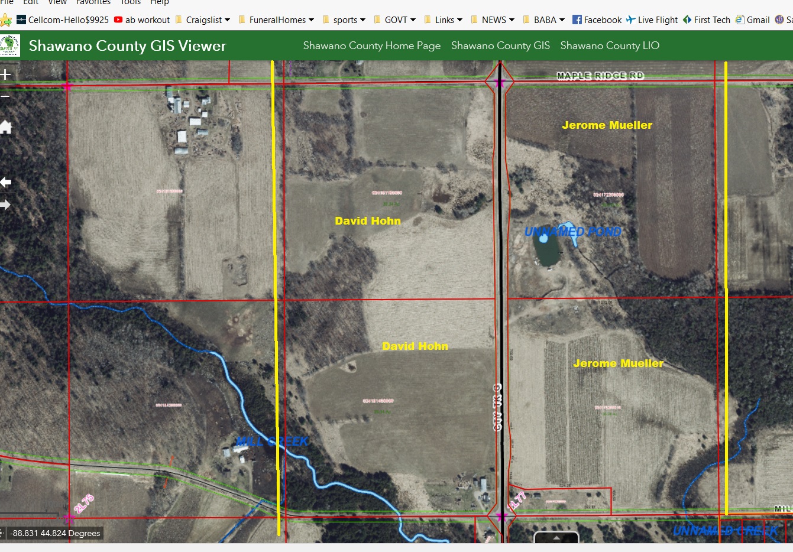The width and height of the screenshot is (793, 552).
Task: Expand the NEWS bookmarks folder
Action: [493, 20]
